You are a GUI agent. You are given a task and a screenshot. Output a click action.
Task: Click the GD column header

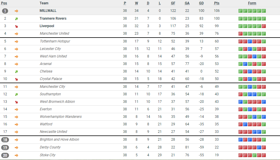[x=201, y=3]
